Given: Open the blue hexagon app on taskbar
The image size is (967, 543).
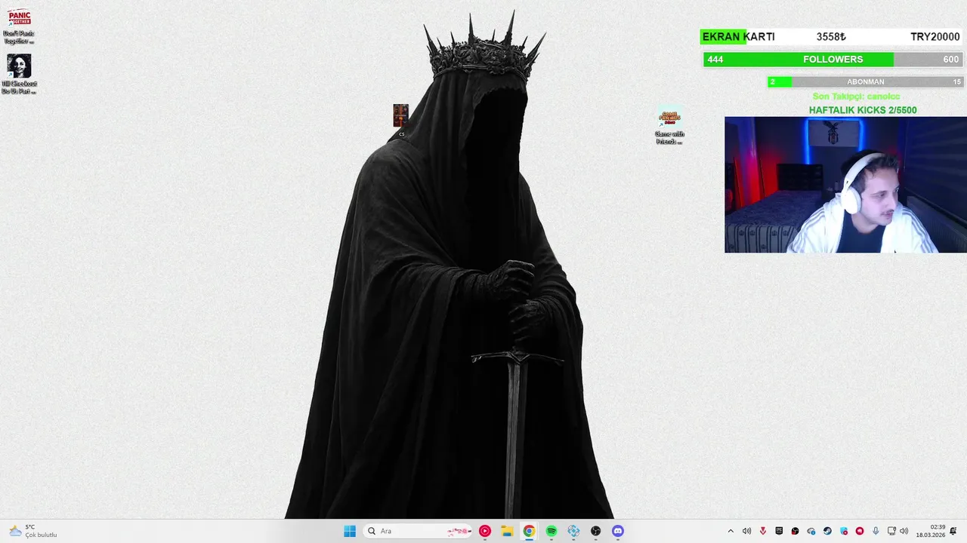Looking at the screenshot, I should [573, 531].
